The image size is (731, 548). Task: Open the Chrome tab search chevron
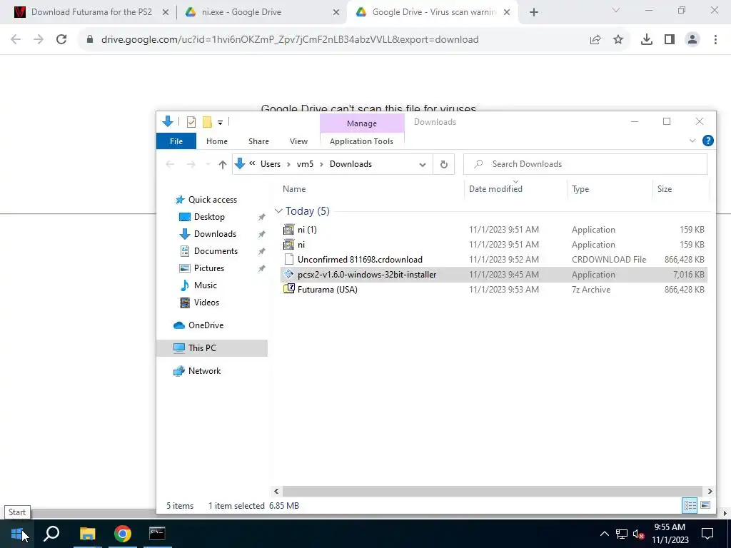pos(616,10)
